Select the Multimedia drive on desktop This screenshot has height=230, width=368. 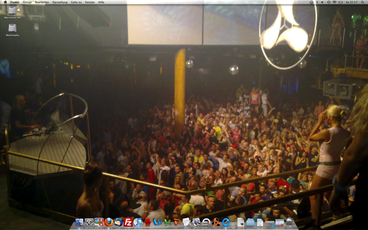tap(12, 30)
